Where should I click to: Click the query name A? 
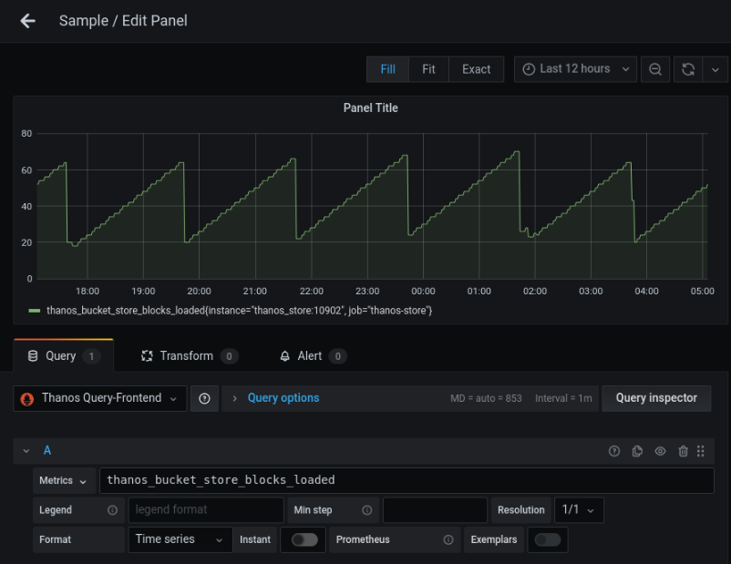click(47, 451)
